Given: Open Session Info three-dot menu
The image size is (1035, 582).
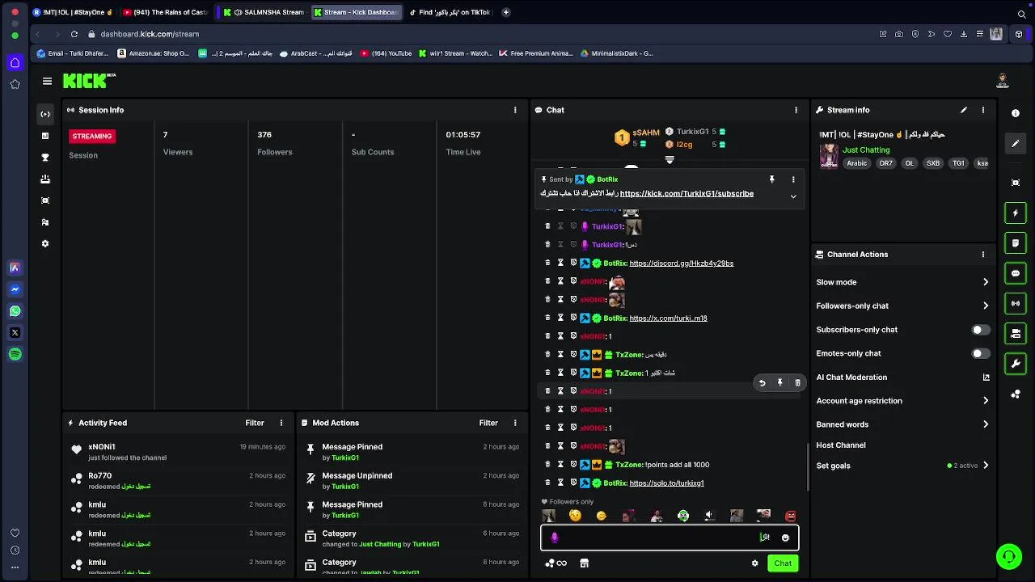Looking at the screenshot, I should (x=515, y=110).
